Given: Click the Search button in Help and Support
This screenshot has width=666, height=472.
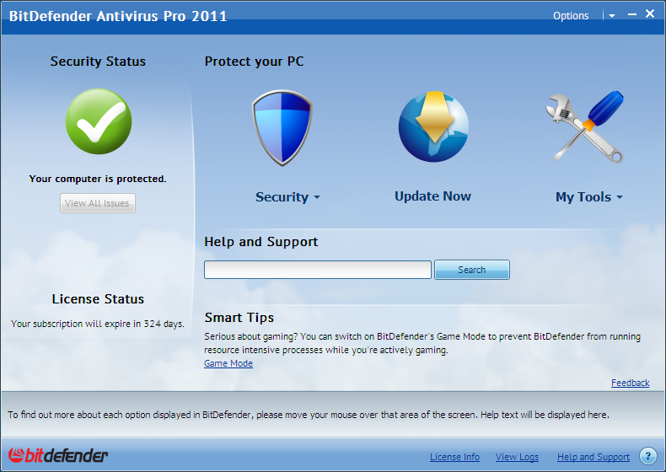Looking at the screenshot, I should click(x=472, y=270).
